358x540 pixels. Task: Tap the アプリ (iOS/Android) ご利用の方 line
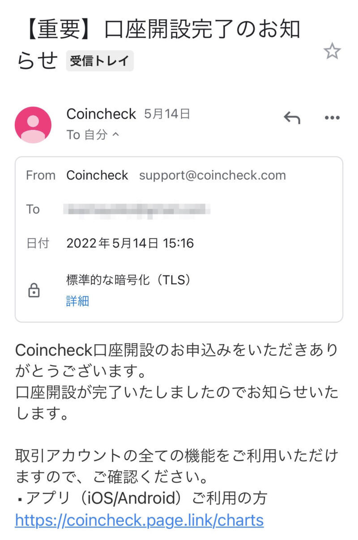(x=141, y=498)
